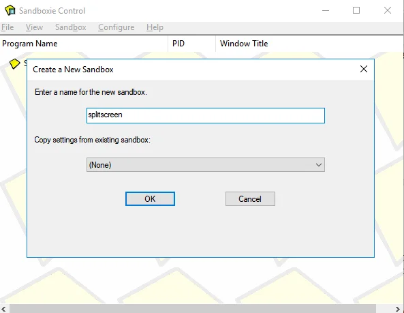Screen dimensions: 404x313
Task: Click the Sandboxie Control title bar icon
Action: click(x=10, y=10)
